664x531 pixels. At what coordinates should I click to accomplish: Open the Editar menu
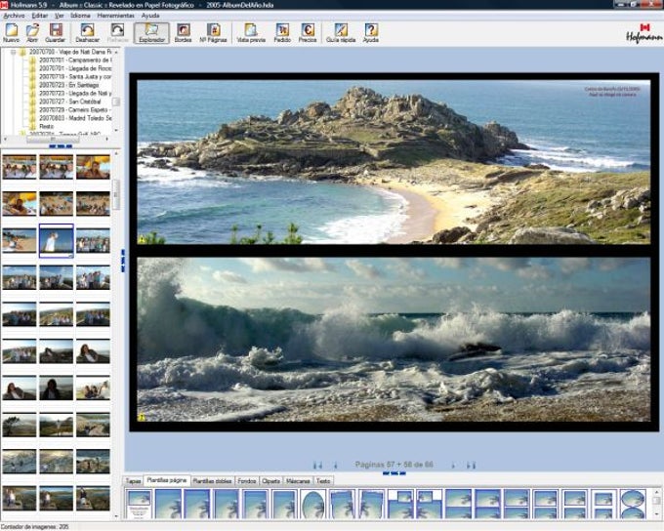coord(40,16)
